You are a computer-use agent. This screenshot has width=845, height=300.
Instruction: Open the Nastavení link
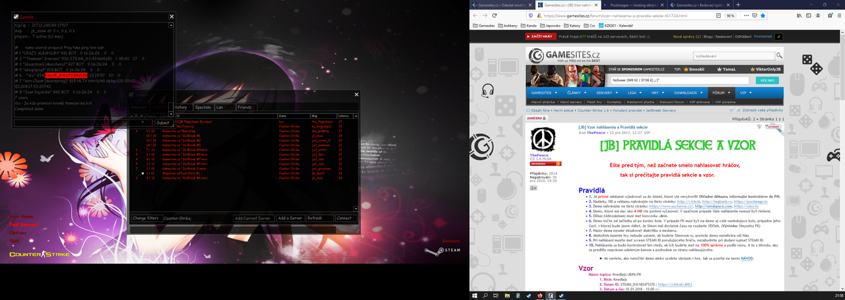pos(724,37)
